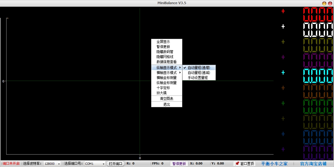Expand the 纵轴显示模式 submenu
Viewport: 334px width, 167px height.
[x=166, y=68]
